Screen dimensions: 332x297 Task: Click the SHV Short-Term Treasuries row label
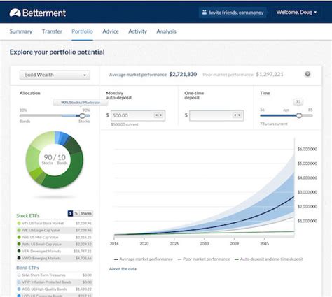[x=43, y=275]
